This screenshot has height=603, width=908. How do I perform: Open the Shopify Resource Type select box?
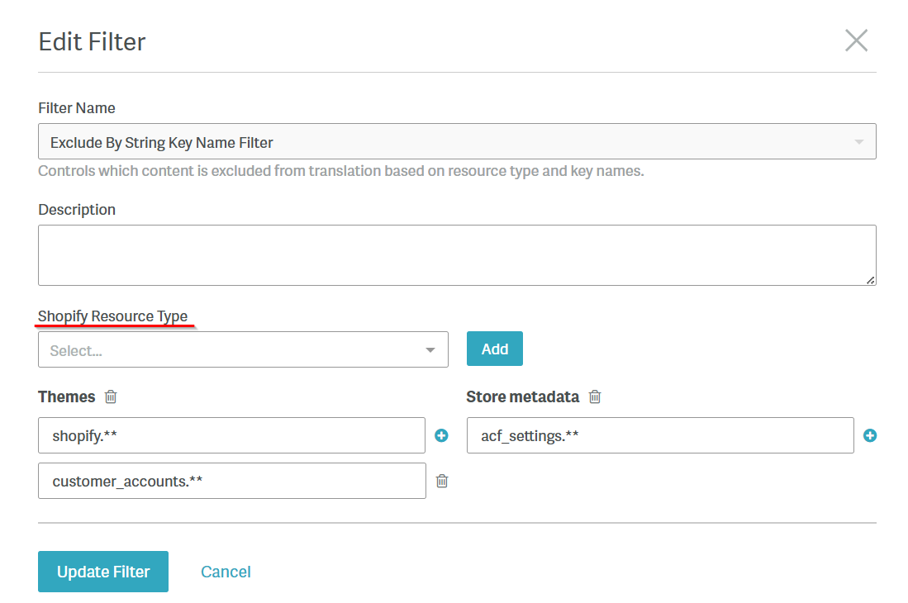pyautogui.click(x=231, y=350)
